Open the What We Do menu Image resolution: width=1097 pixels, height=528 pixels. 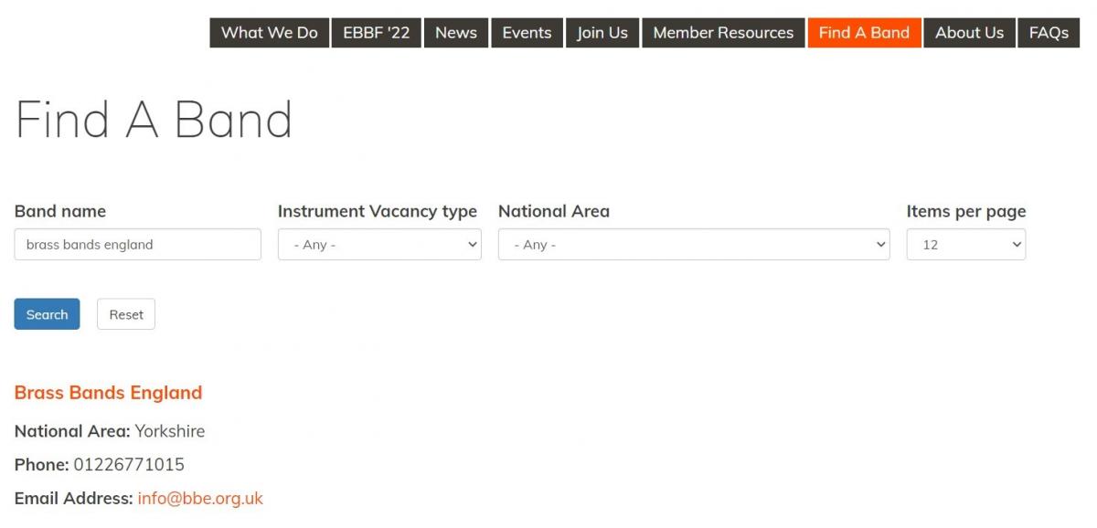point(269,33)
